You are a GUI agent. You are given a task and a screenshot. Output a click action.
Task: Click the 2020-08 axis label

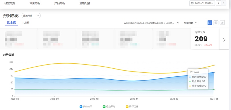tap(15, 99)
